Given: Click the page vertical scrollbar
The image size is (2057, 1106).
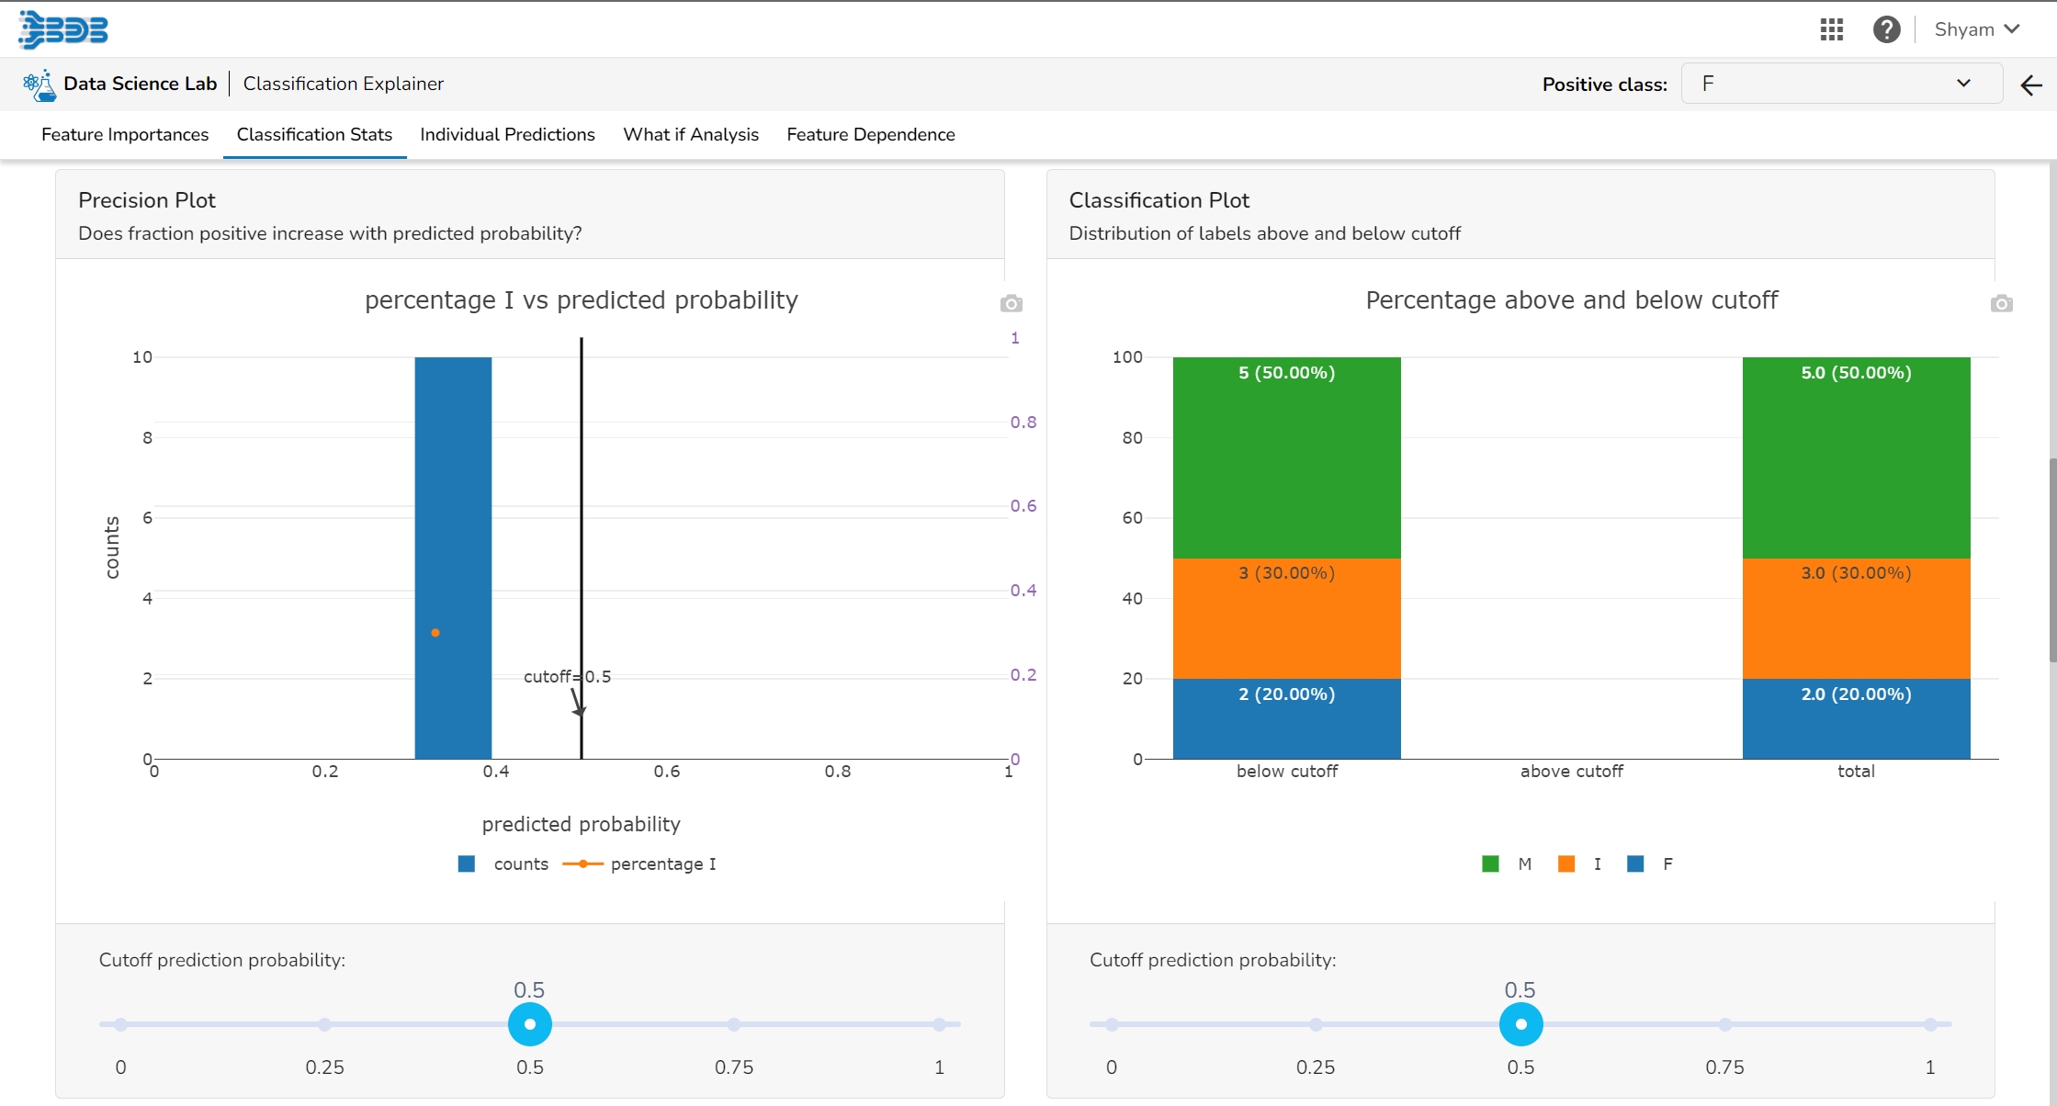Looking at the screenshot, I should [x=2051, y=560].
